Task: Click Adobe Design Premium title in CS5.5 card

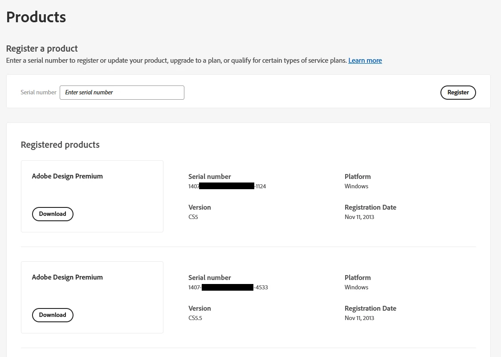Action: 67,277
